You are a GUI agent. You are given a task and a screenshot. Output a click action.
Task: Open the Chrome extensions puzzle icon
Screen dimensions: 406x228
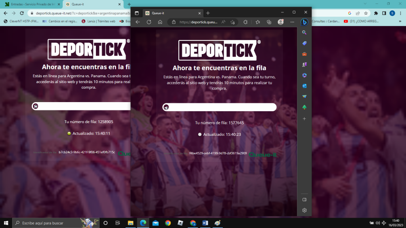tap(376, 13)
